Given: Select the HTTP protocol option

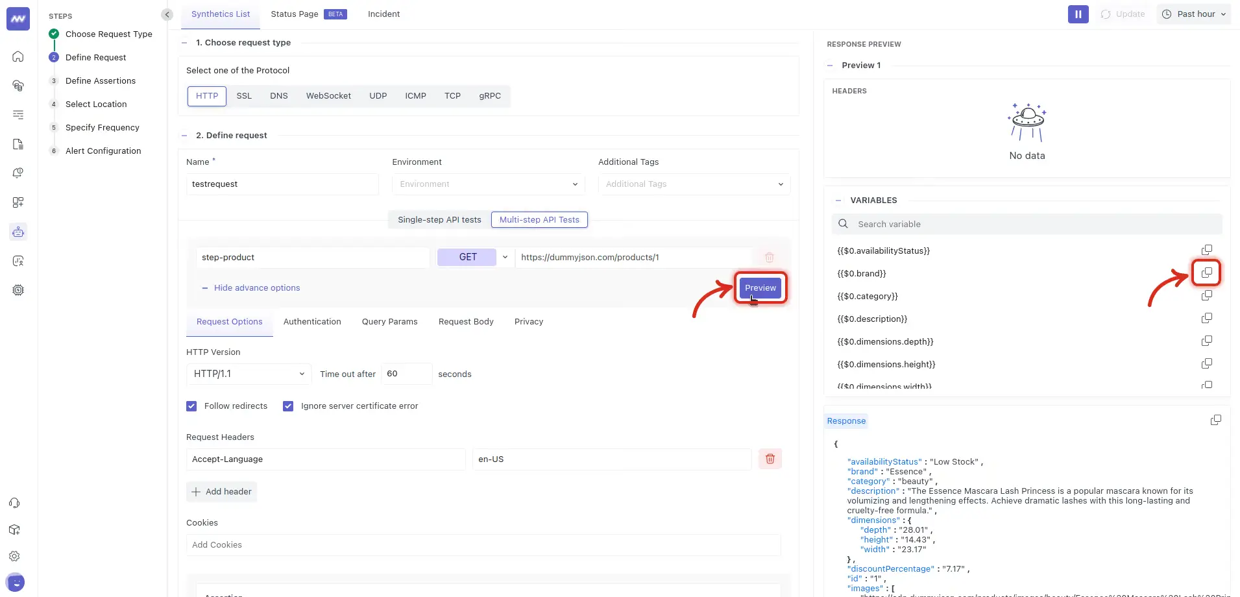Looking at the screenshot, I should [x=207, y=96].
